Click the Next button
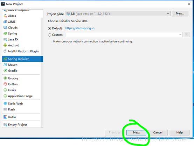194x146 pixels. [x=136, y=132]
